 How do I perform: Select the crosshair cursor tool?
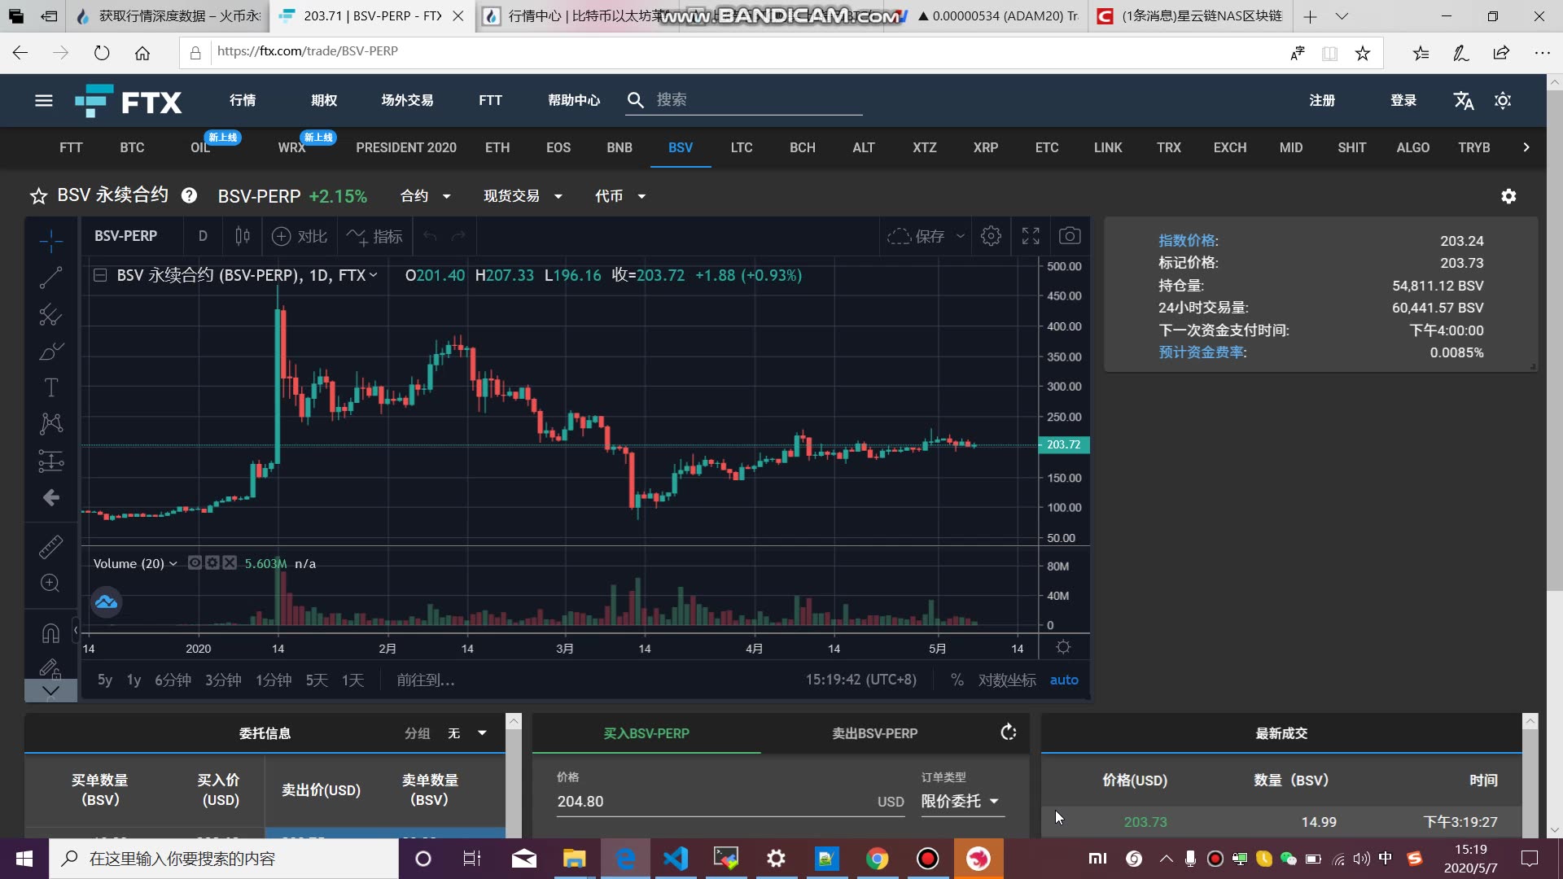[x=50, y=241]
